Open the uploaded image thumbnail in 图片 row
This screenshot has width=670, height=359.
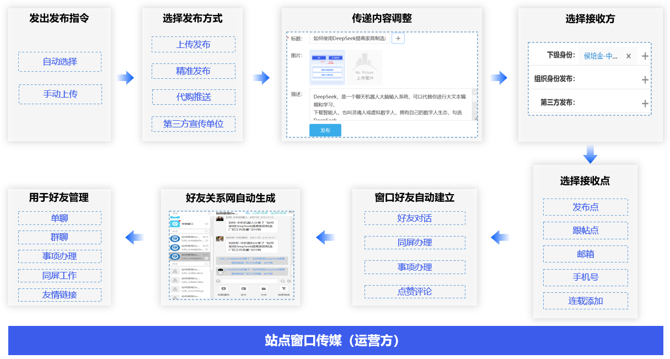point(327,67)
